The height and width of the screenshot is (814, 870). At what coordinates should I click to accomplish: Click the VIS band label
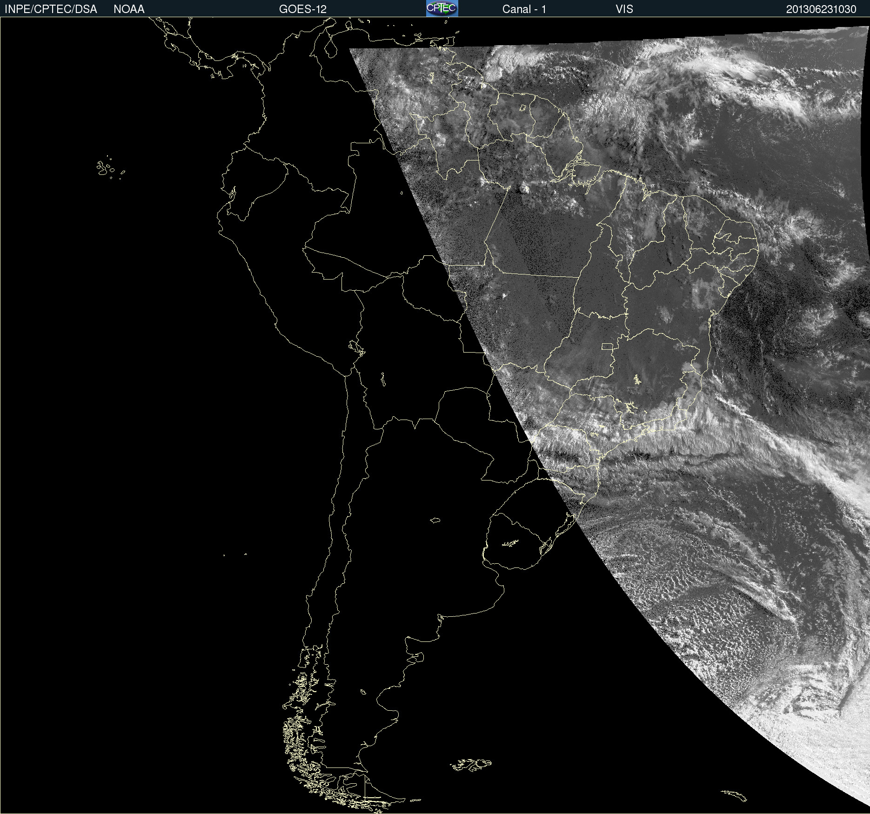pyautogui.click(x=624, y=9)
